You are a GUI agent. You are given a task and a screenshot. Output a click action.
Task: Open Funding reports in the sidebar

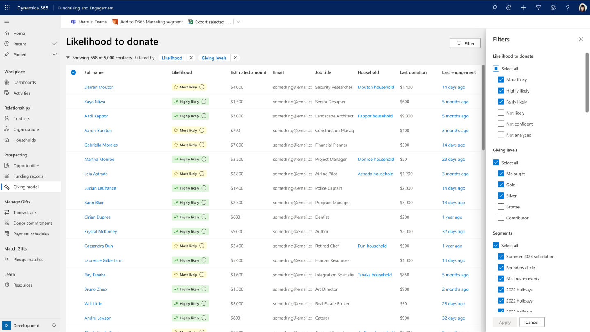[x=28, y=176]
